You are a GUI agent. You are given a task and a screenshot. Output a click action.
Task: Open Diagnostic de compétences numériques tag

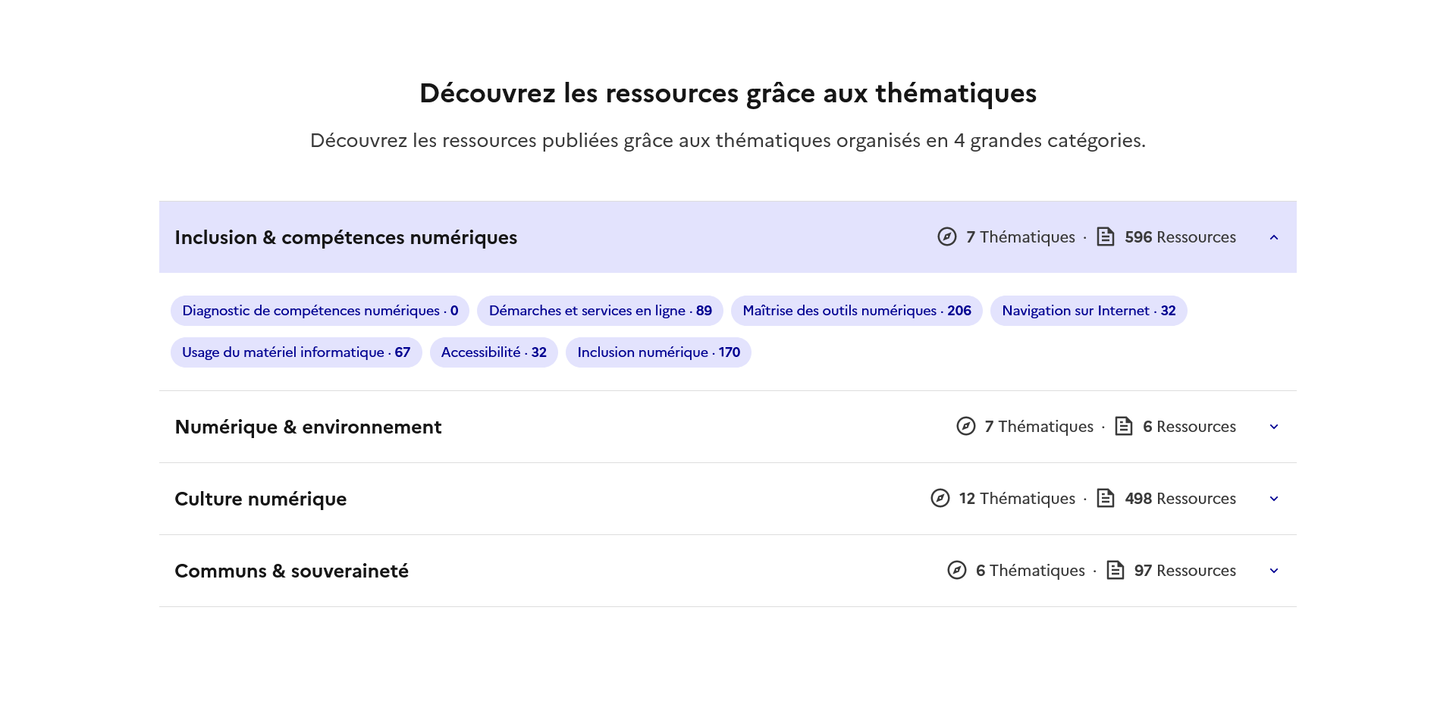click(x=320, y=311)
